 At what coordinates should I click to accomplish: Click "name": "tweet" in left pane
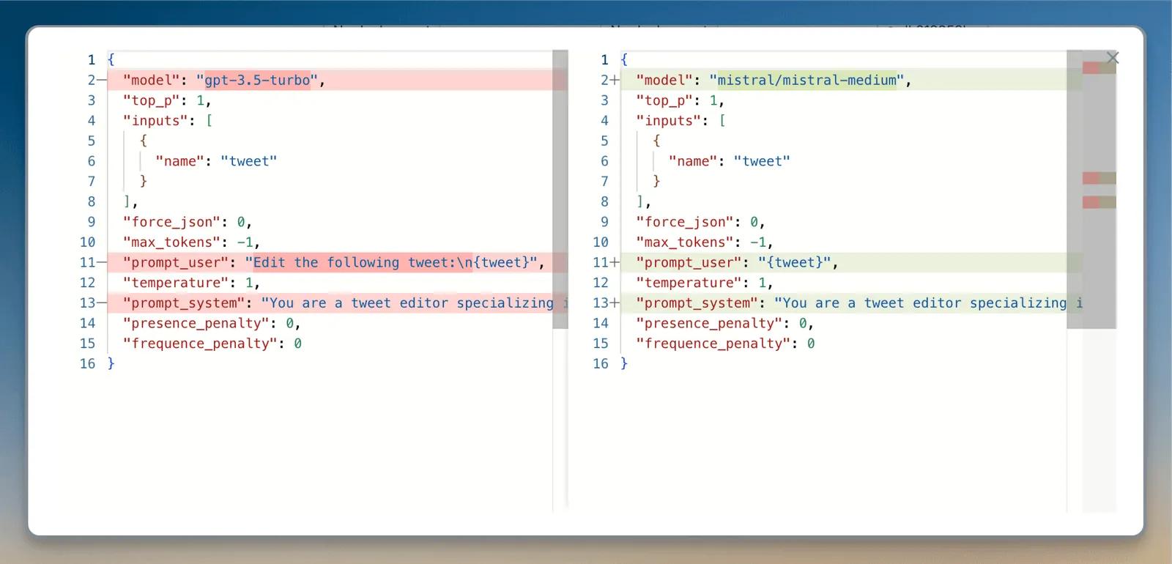(x=216, y=161)
